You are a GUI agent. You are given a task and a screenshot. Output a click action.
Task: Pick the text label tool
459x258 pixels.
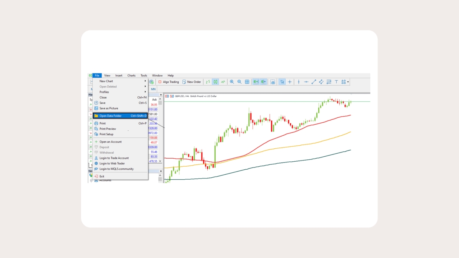click(x=336, y=82)
